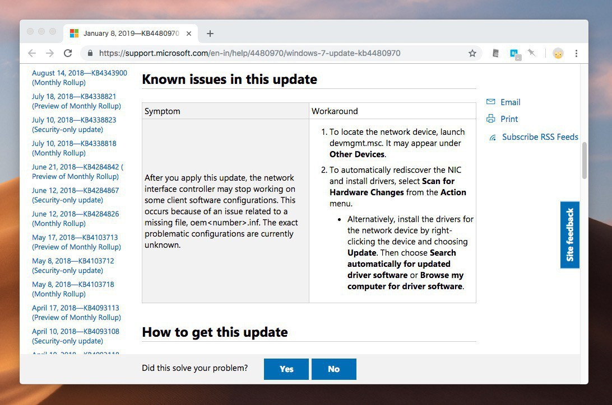Open July 10, 2018 KB4338818 link

tap(74, 148)
